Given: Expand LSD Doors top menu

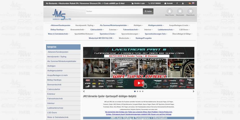Looking at the screenshot, I should coord(185,30).
